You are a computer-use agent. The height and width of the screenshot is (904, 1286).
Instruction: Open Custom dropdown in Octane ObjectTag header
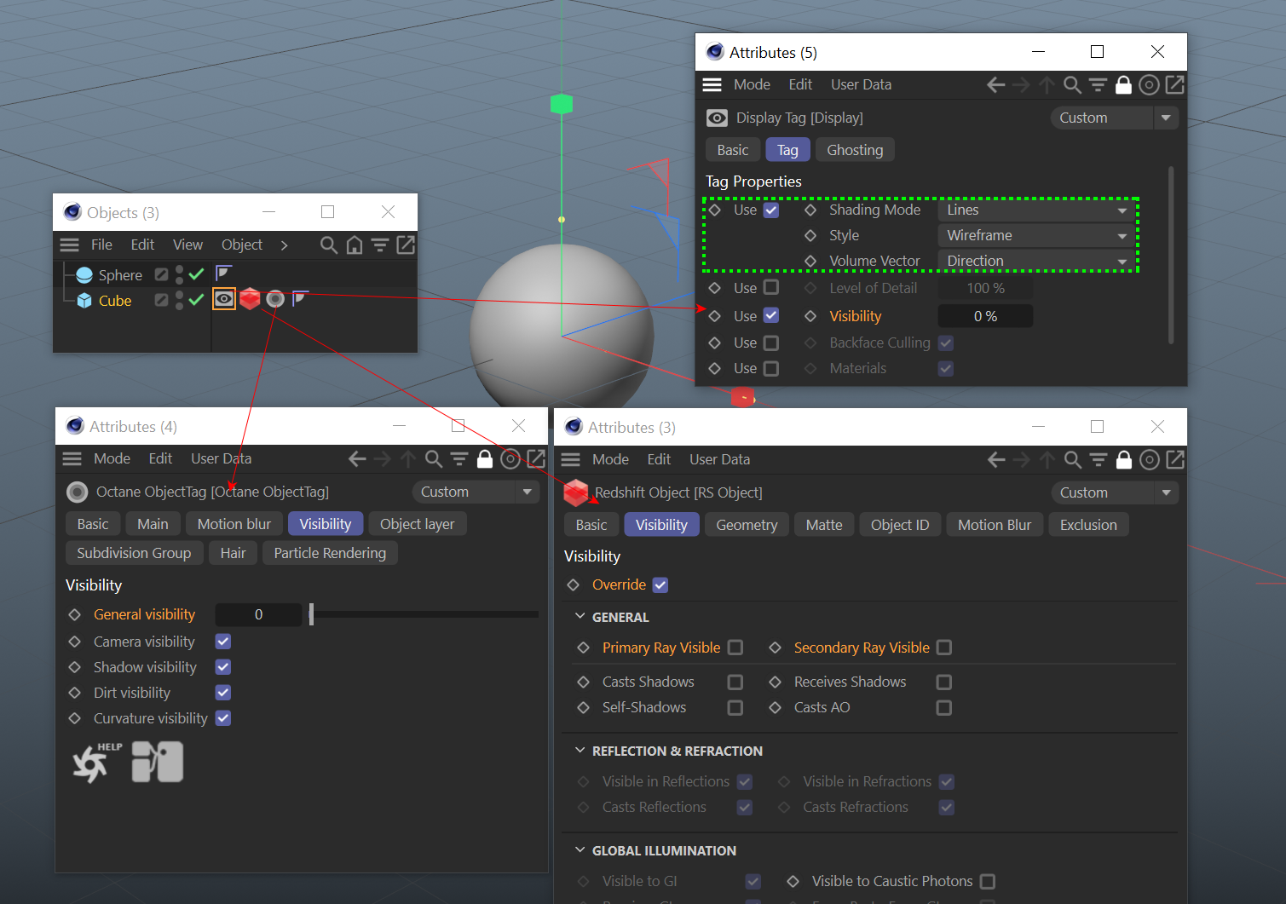click(476, 492)
